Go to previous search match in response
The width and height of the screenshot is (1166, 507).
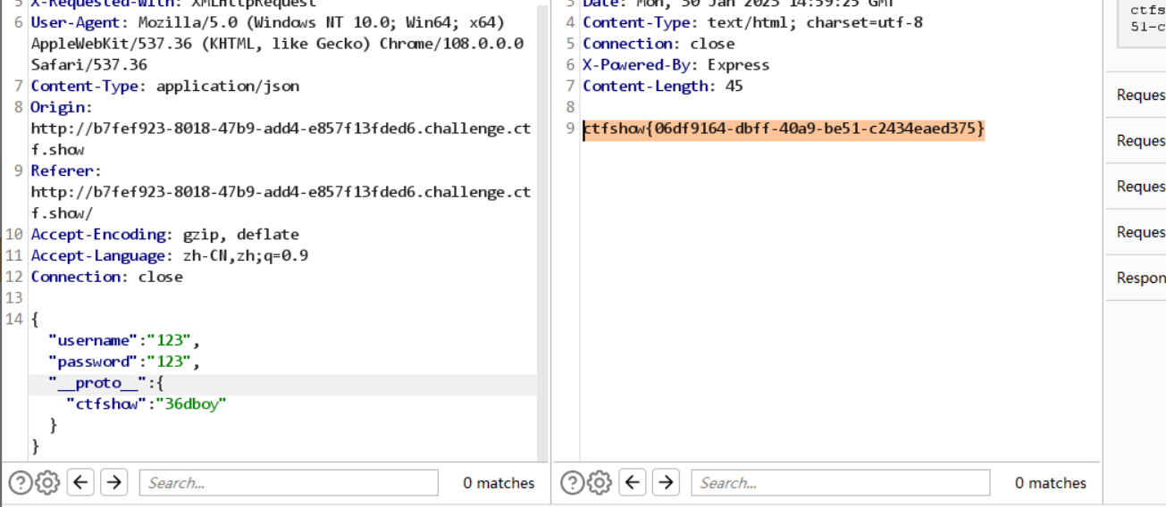coord(633,483)
